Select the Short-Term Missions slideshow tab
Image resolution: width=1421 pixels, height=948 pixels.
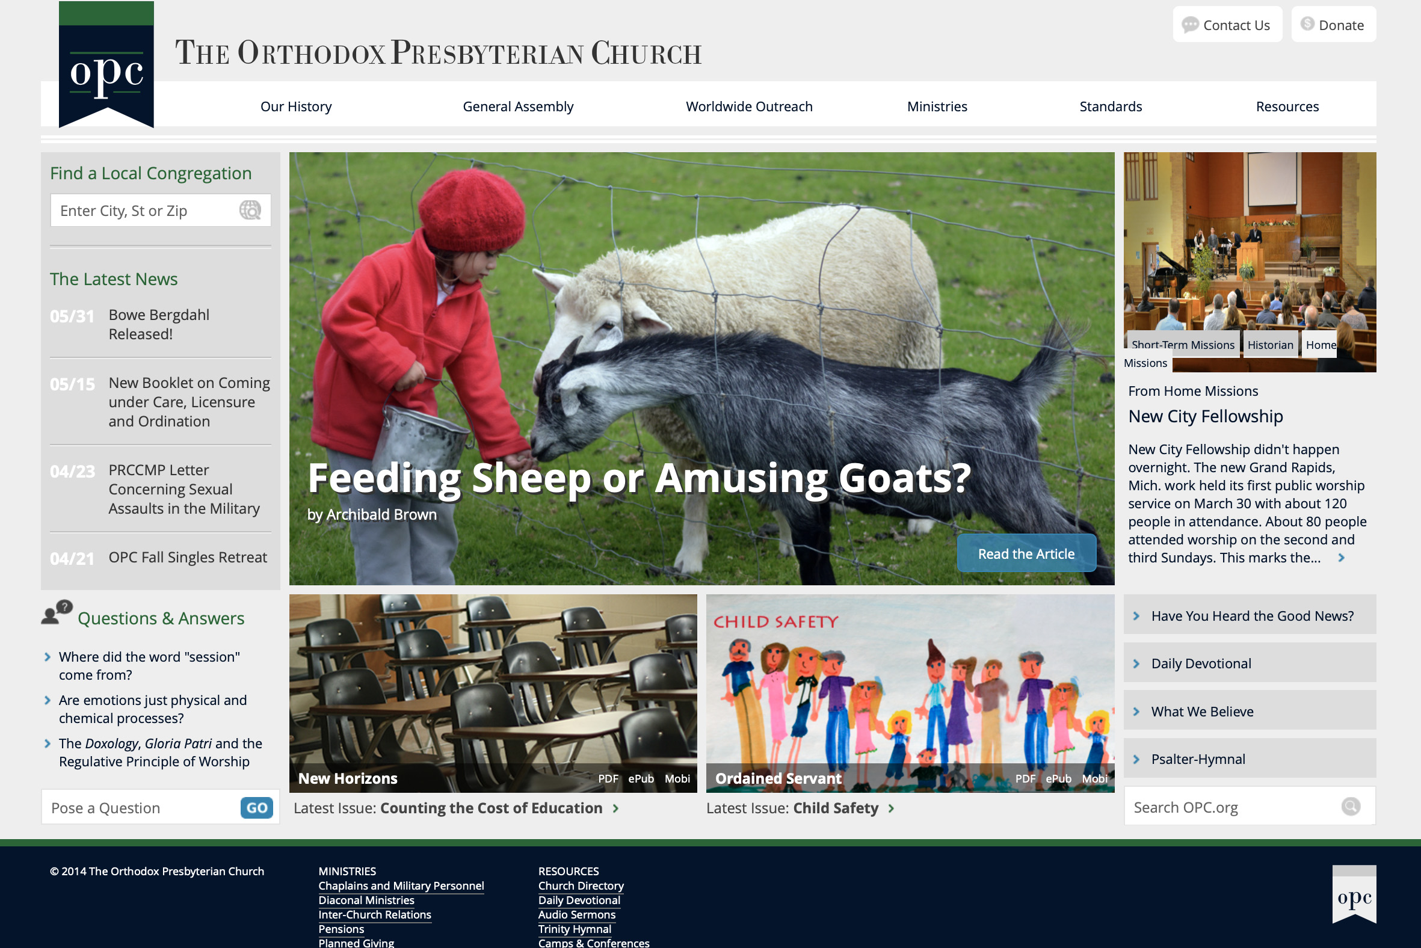click(x=1182, y=345)
